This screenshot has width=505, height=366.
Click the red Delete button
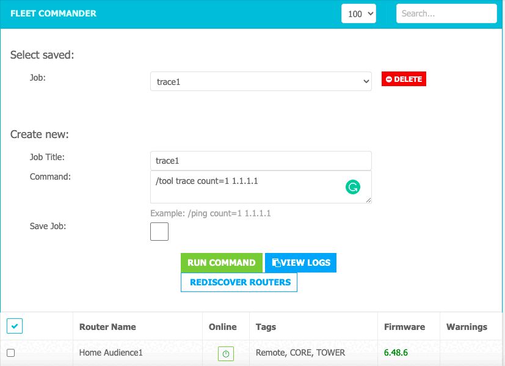click(x=404, y=79)
